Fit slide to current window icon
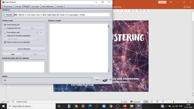The height and width of the screenshot is (109, 194). (192, 102)
